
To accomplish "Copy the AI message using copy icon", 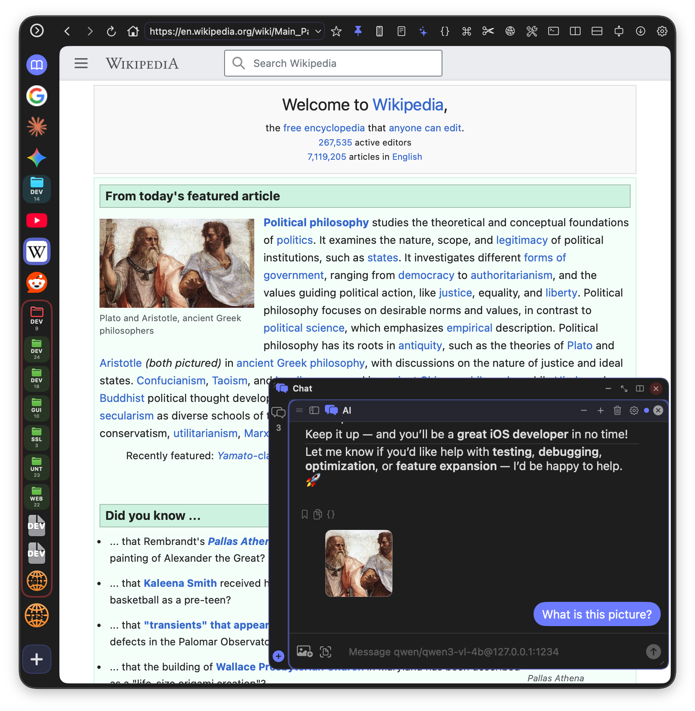I will coord(317,514).
